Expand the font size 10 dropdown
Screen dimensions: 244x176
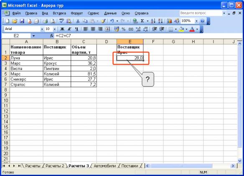coord(54,29)
